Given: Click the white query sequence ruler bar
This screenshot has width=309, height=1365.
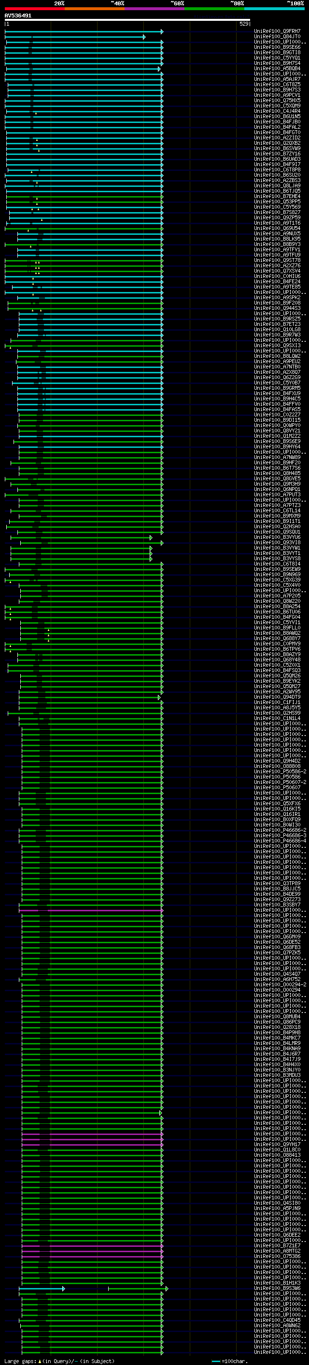Looking at the screenshot, I should click(x=127, y=19).
